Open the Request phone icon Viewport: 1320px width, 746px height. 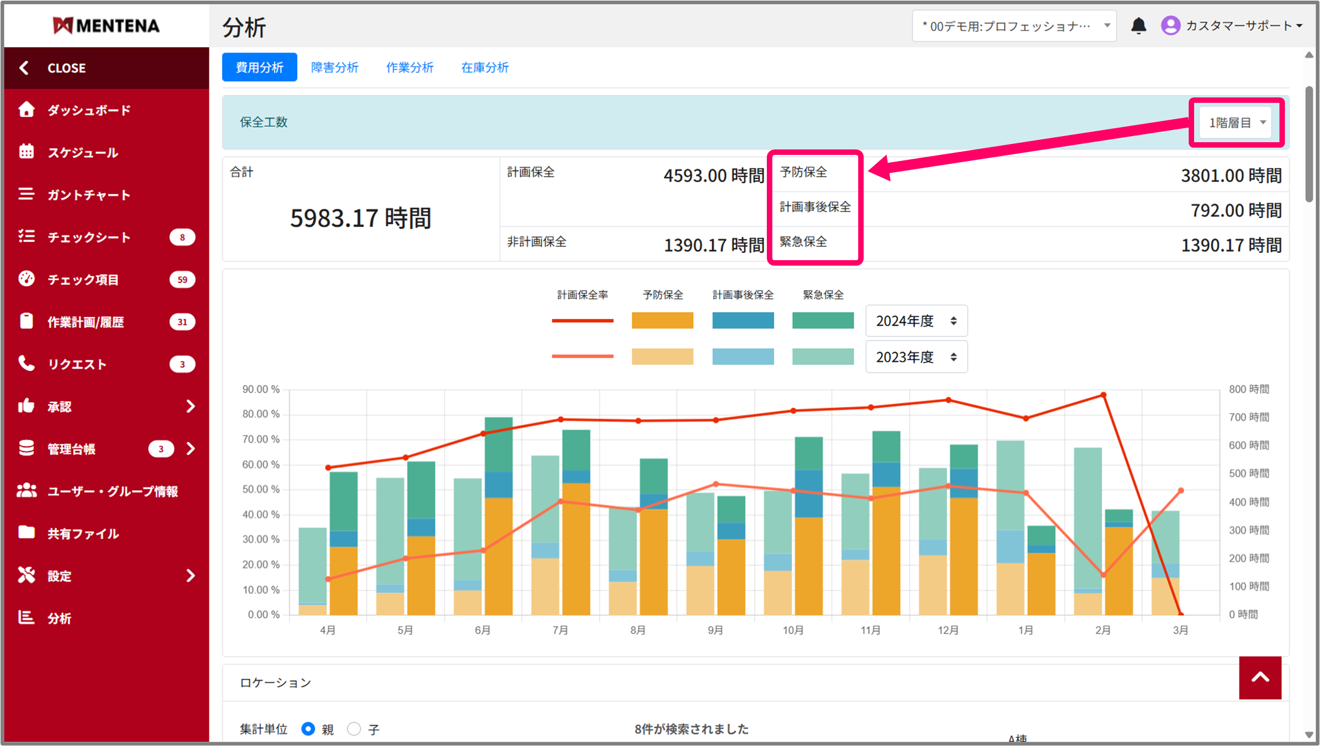[x=26, y=364]
